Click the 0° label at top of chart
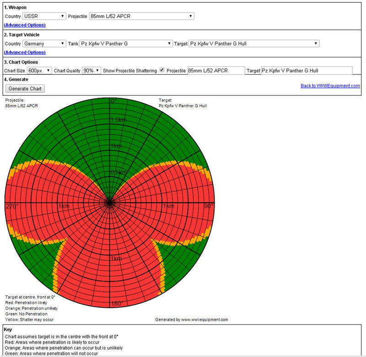Viewport: 366px width, 357px height. tap(113, 101)
